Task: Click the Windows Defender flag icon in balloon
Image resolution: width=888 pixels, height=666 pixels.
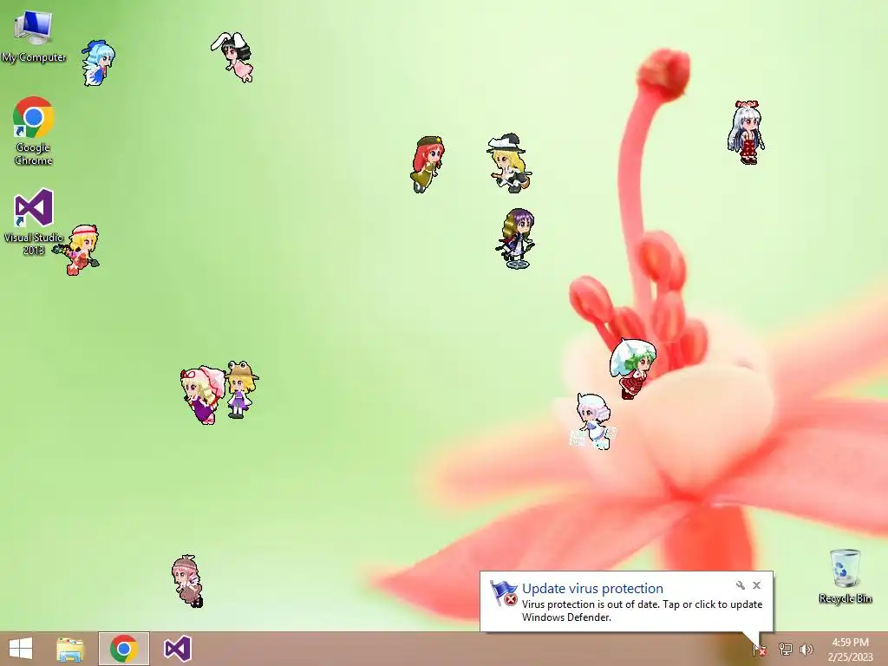Action: 503,593
